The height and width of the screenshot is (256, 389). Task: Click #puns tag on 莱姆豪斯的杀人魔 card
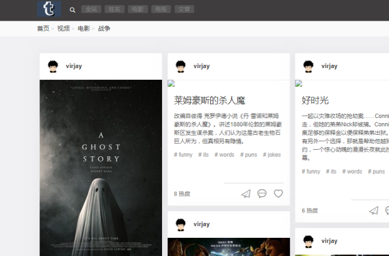point(248,155)
